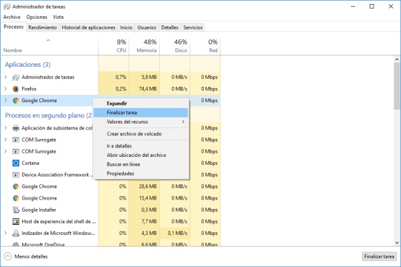Click the Firefox icon in Aplicaciones
The width and height of the screenshot is (401, 267).
(16, 89)
